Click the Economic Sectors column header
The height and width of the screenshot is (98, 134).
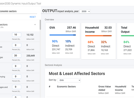(66, 87)
